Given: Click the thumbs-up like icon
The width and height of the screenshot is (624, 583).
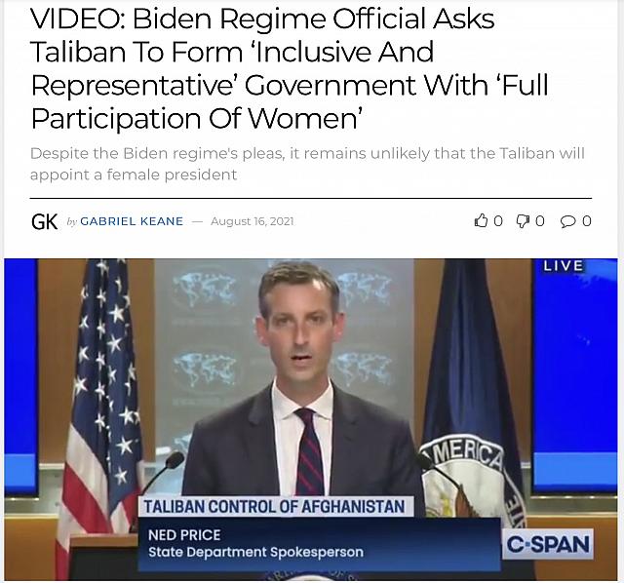Looking at the screenshot, I should tap(481, 221).
